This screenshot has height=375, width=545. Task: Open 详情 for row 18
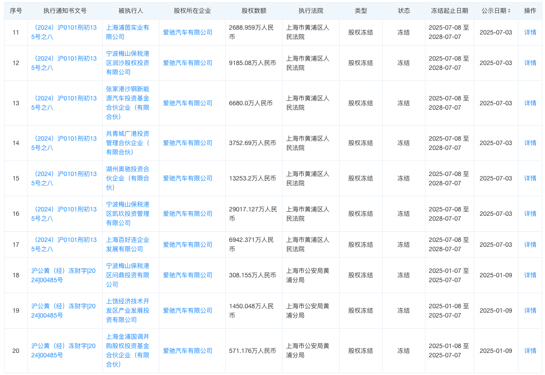(x=530, y=275)
